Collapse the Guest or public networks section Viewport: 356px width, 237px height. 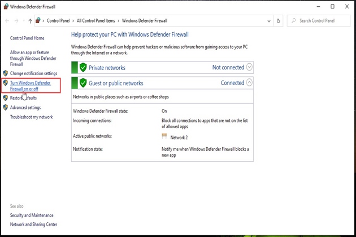(249, 82)
